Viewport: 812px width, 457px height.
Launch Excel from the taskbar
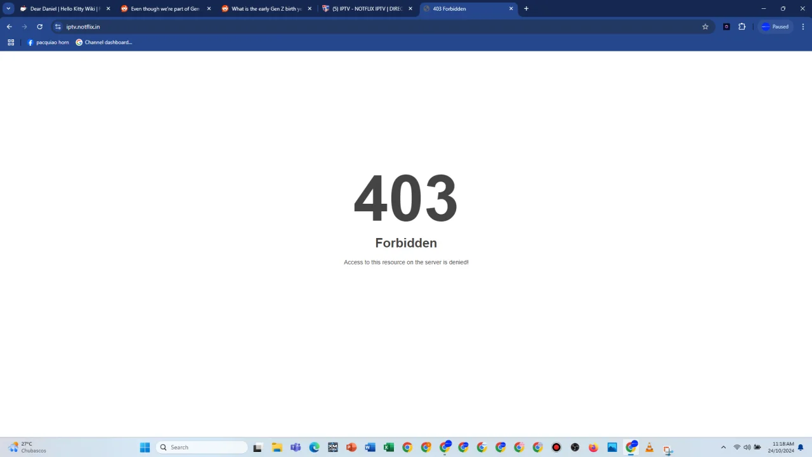click(389, 447)
